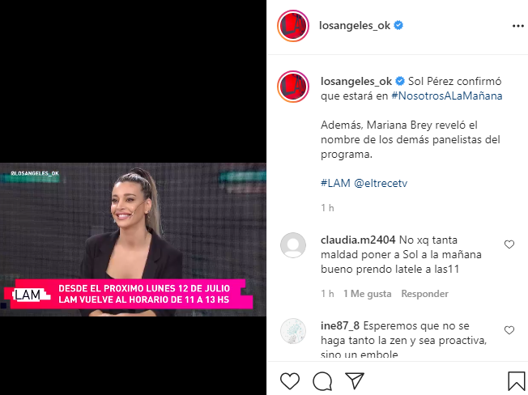
Task: Open the comment speech bubble icon
Action: 322,381
